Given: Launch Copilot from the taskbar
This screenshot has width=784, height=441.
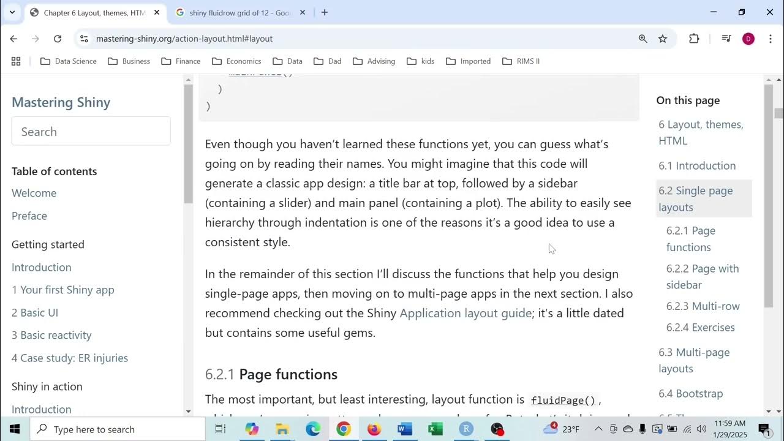Looking at the screenshot, I should pos(252,429).
